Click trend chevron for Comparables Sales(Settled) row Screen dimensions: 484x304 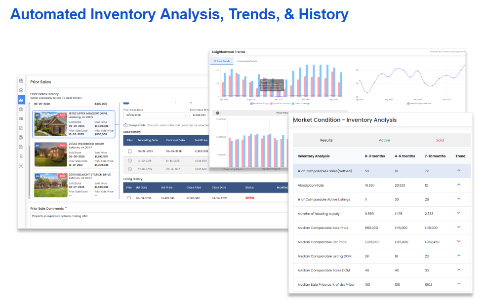(x=459, y=170)
